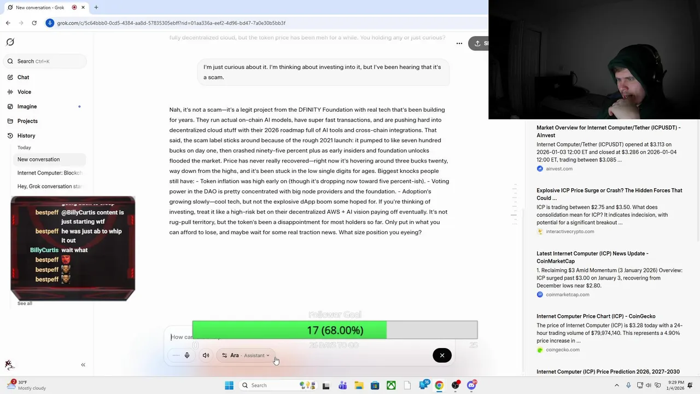Click the 'See all' history link

click(25, 303)
